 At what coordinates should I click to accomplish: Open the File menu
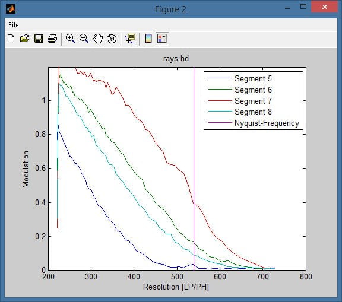pyautogui.click(x=14, y=25)
